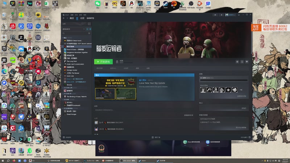Click the achievement progress bar

[x=224, y=80]
